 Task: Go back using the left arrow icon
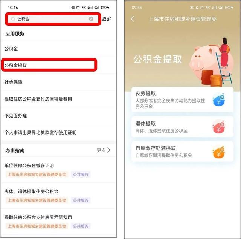coord(133,19)
